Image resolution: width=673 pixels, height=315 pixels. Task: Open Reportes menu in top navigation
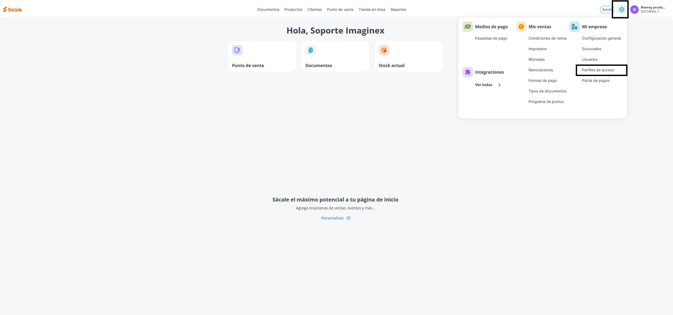pyautogui.click(x=398, y=10)
